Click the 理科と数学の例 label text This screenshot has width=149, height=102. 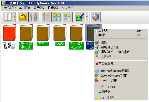(x=26, y=46)
